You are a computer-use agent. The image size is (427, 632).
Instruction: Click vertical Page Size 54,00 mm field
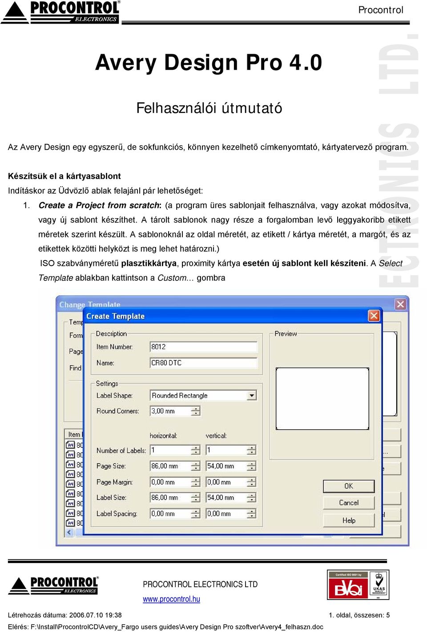tap(226, 466)
